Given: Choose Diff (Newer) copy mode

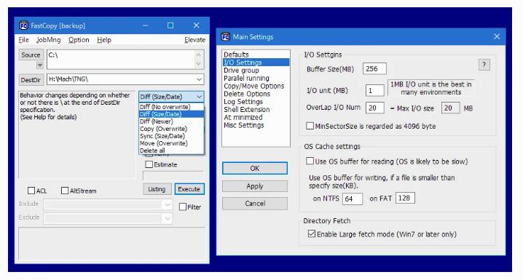Looking at the screenshot, I should point(171,121).
